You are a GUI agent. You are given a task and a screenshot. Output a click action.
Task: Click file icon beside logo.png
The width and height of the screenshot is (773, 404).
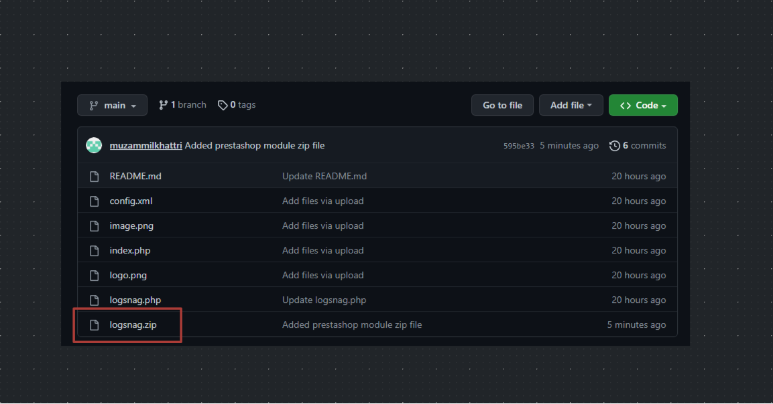94,276
